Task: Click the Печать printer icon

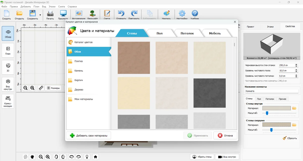Action: click(50, 15)
